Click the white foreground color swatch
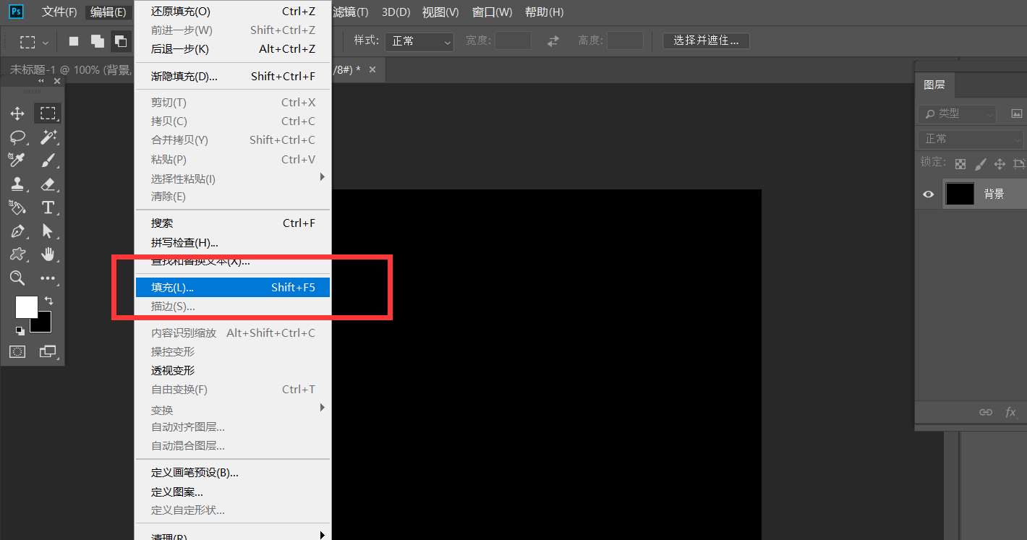The image size is (1027, 540). click(x=26, y=307)
